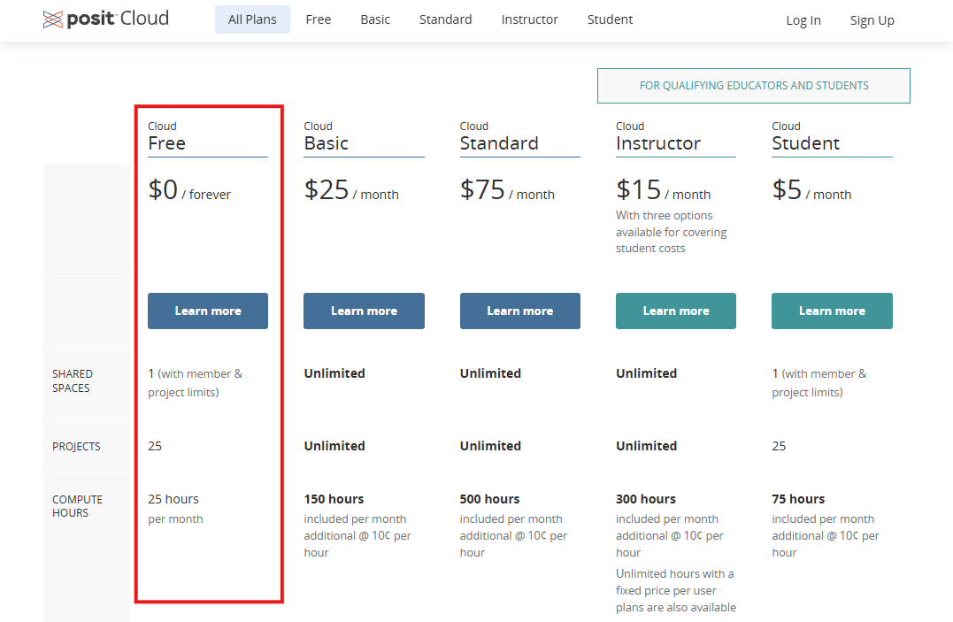Click the SHARED SPACES row label

point(73,380)
